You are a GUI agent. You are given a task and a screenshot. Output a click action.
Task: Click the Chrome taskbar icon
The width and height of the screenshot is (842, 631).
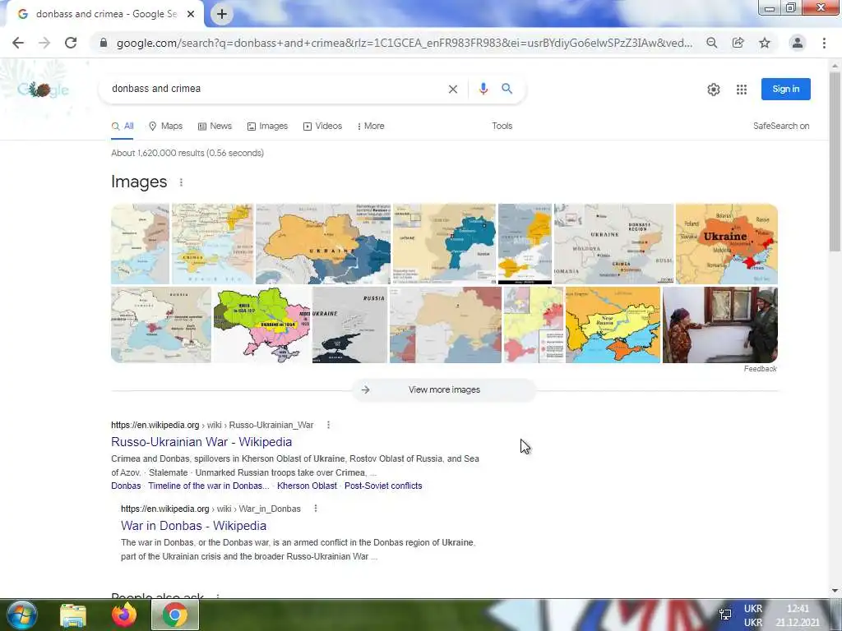click(x=175, y=615)
